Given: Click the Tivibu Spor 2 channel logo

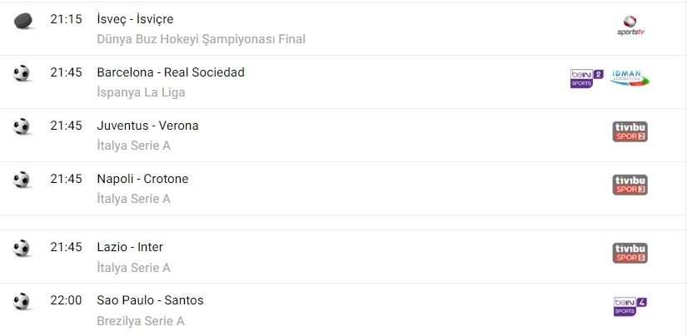Looking at the screenshot, I should 630,131.
